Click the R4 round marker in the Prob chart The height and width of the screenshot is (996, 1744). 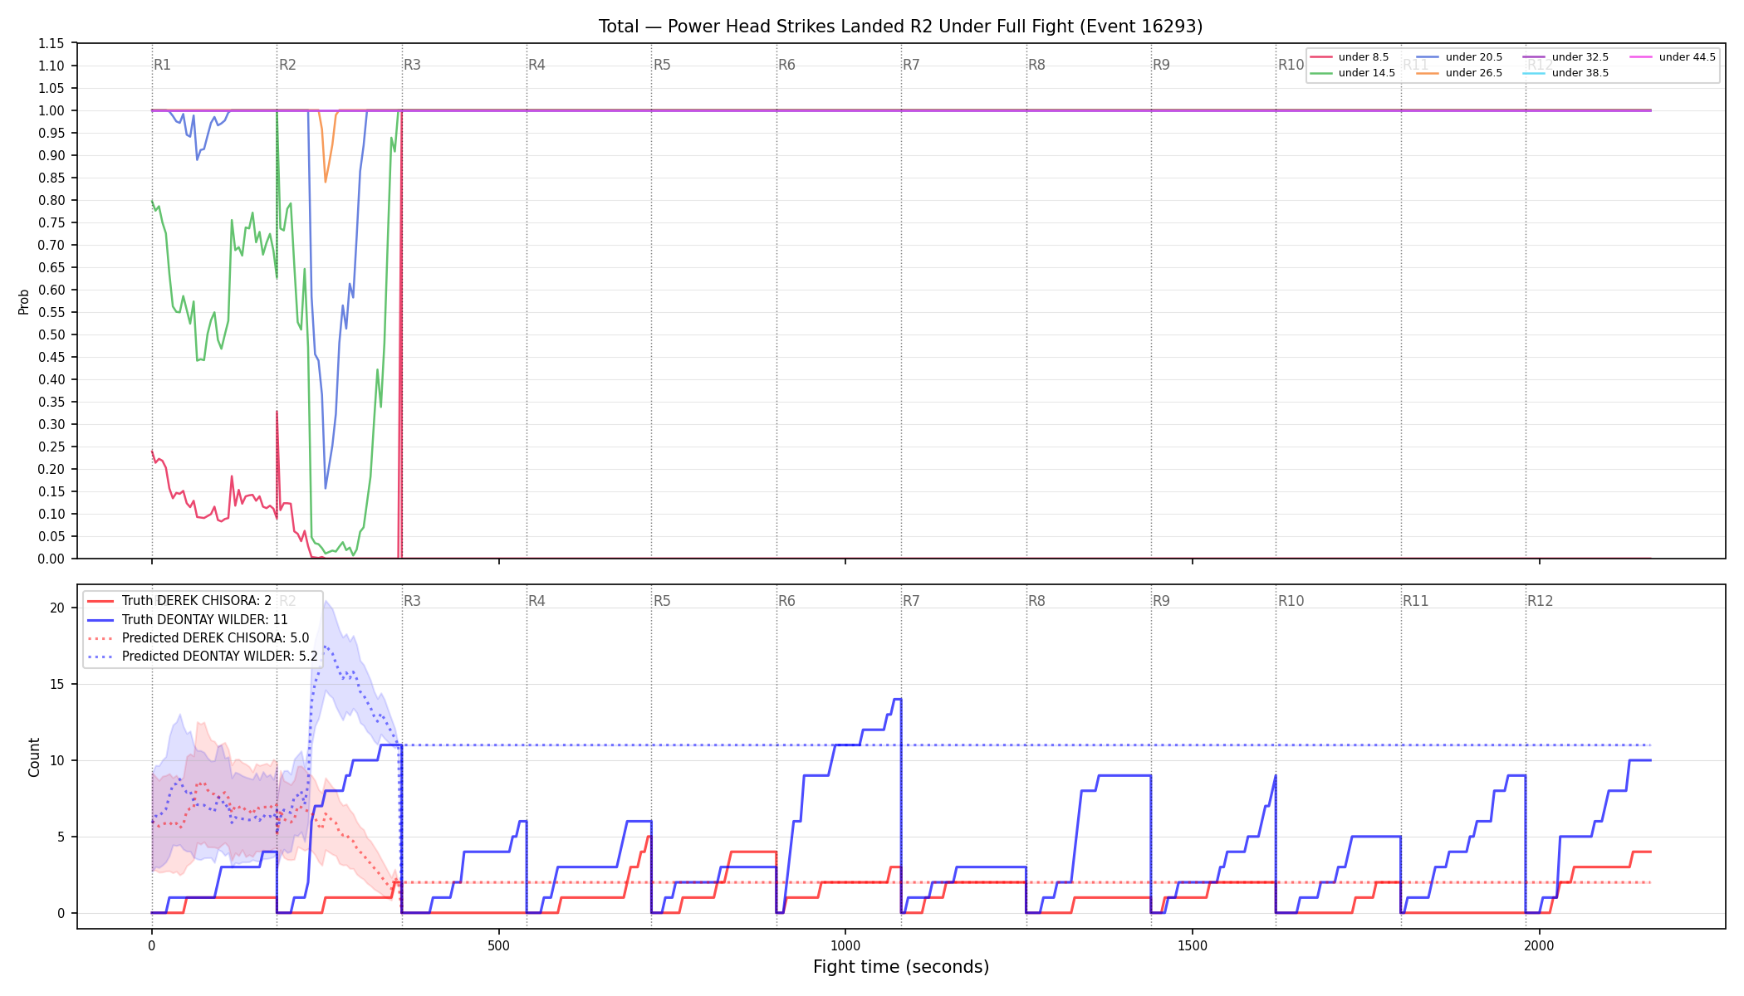537,65
